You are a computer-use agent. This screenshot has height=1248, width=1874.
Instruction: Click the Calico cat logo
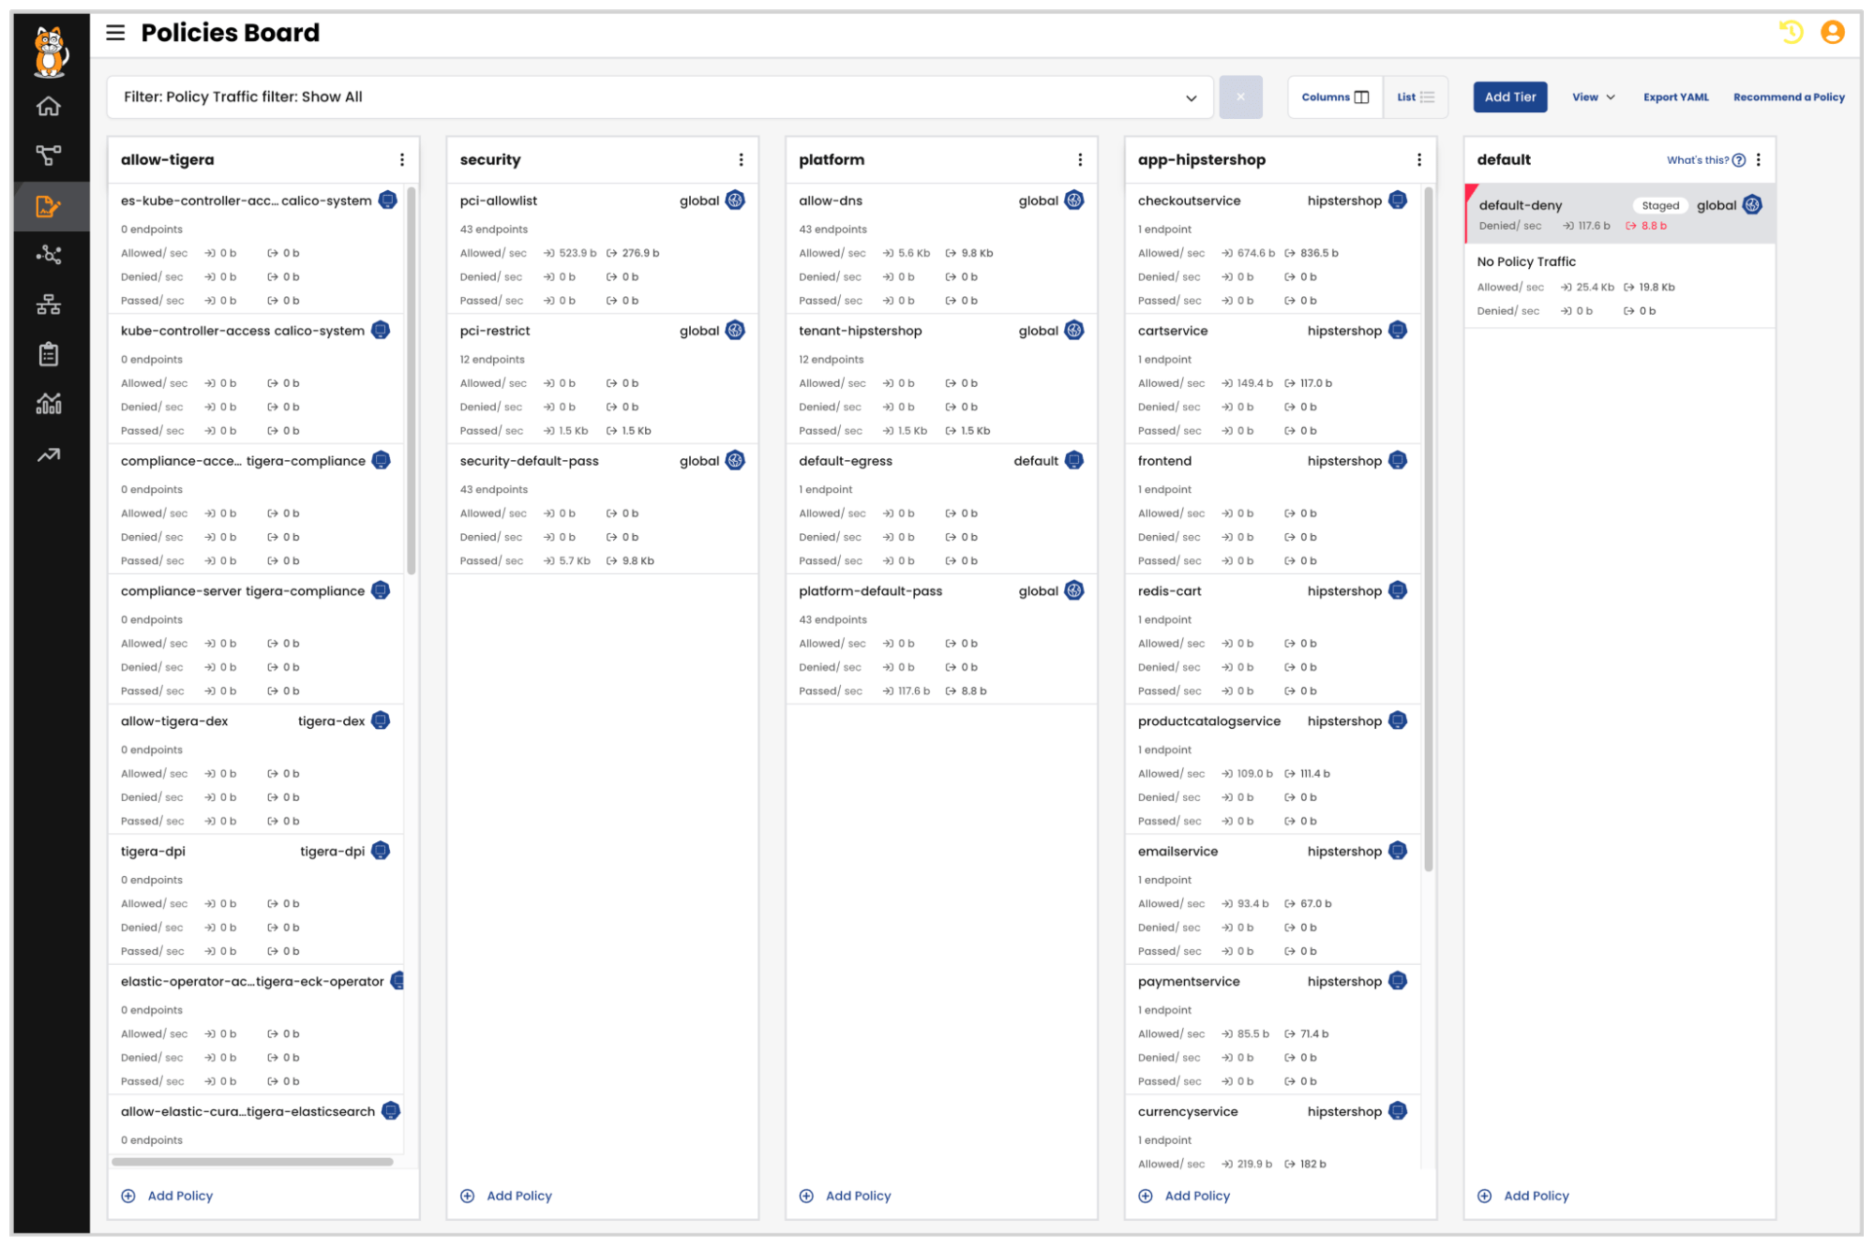(50, 51)
